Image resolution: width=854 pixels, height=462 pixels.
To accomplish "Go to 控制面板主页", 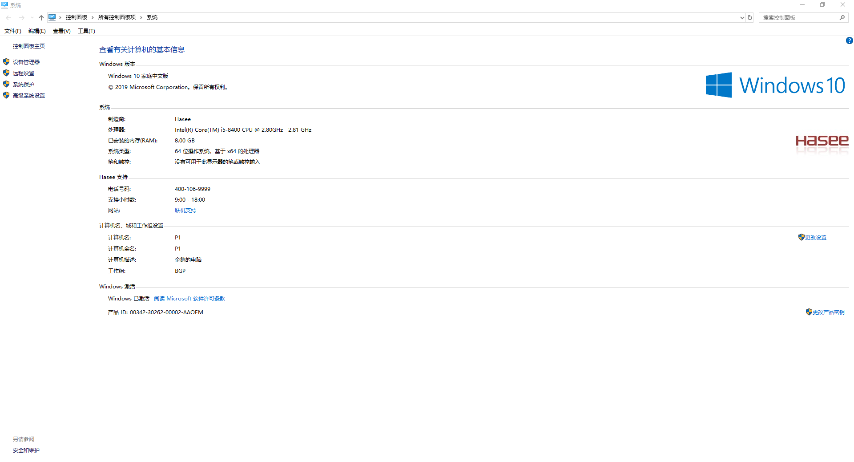I will pos(29,46).
